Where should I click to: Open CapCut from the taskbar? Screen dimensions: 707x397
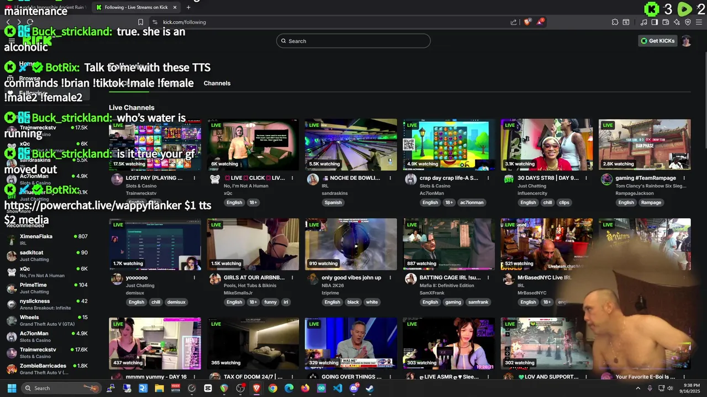click(208, 388)
